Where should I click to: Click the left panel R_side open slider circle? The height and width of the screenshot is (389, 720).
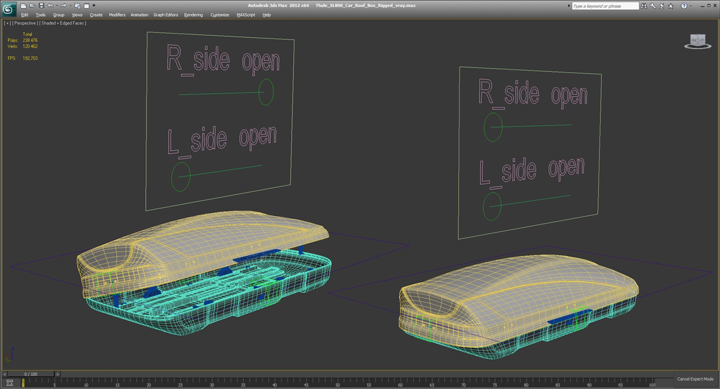click(266, 92)
